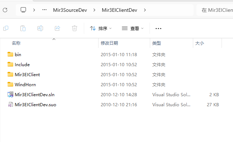The width and height of the screenshot is (233, 142).
Task: Select the file name Mir3EIClientDev.sln
Action: (35, 94)
